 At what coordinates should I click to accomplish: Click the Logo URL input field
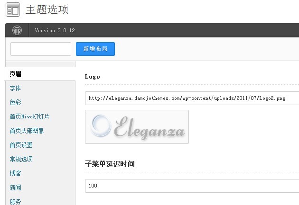192,98
